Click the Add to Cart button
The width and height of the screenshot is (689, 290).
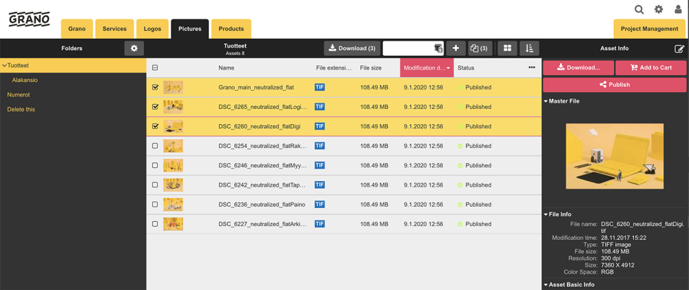point(651,68)
